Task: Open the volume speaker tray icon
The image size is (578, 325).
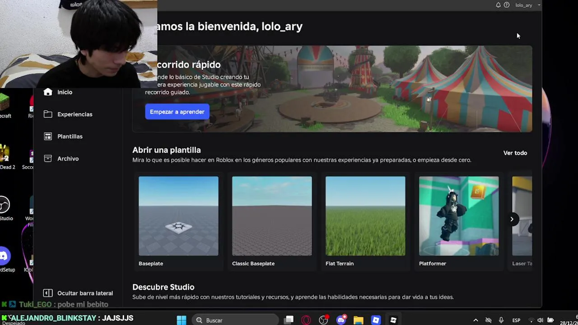Action: pyautogui.click(x=541, y=320)
